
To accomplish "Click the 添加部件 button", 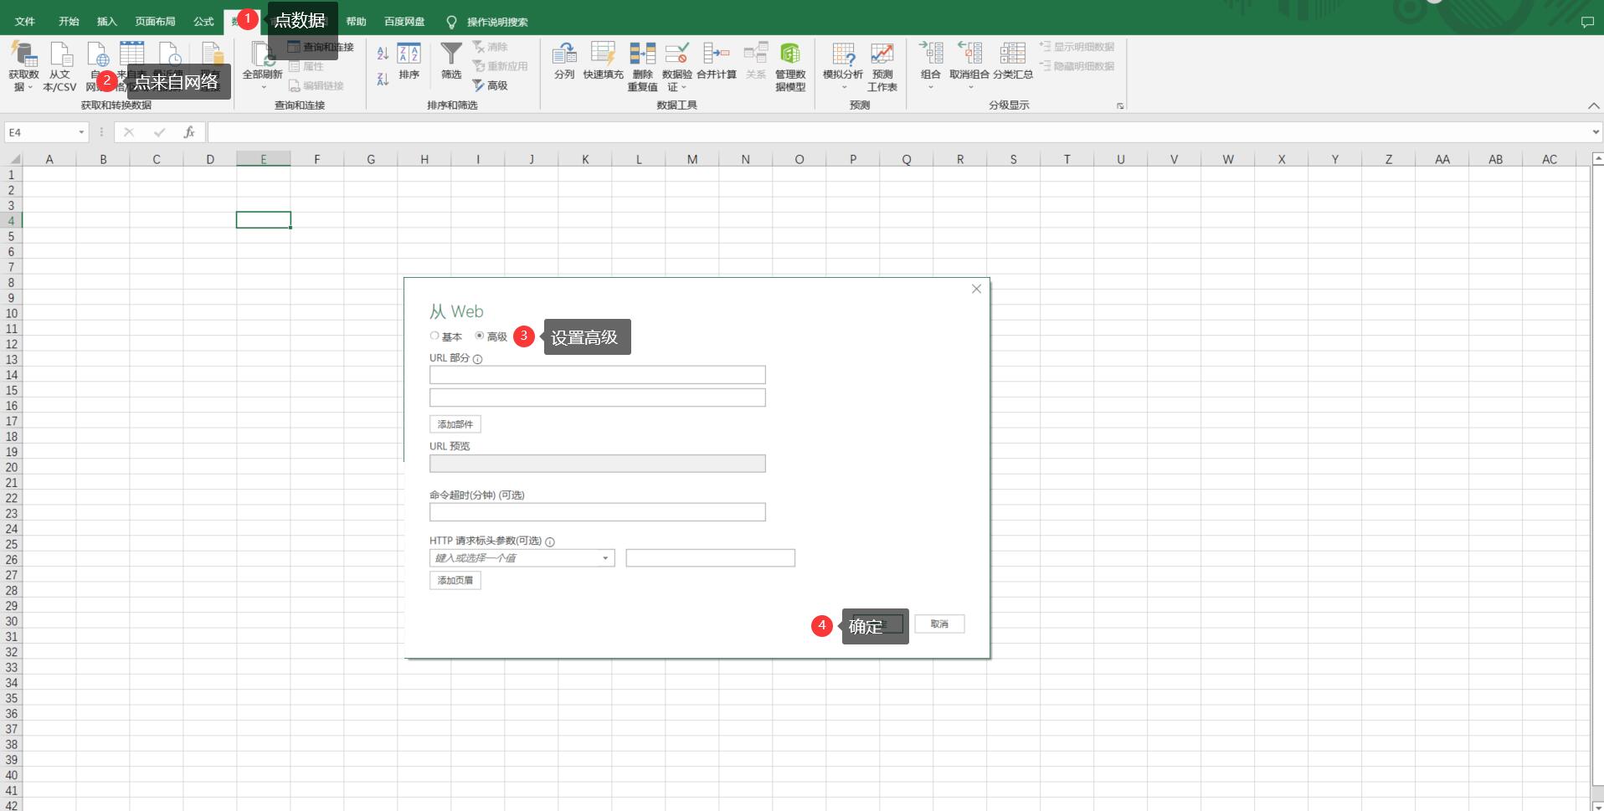I will point(455,424).
